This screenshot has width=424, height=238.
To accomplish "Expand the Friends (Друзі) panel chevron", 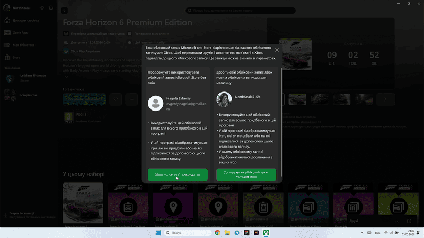I will tap(396, 221).
